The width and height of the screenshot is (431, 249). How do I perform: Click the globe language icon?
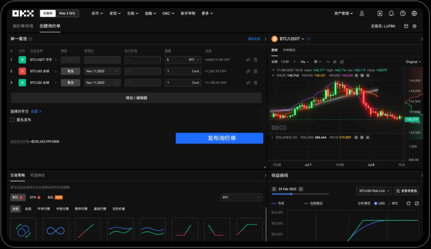(414, 13)
